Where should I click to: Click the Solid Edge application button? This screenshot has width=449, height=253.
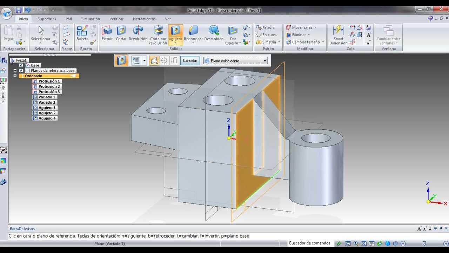(x=7, y=13)
